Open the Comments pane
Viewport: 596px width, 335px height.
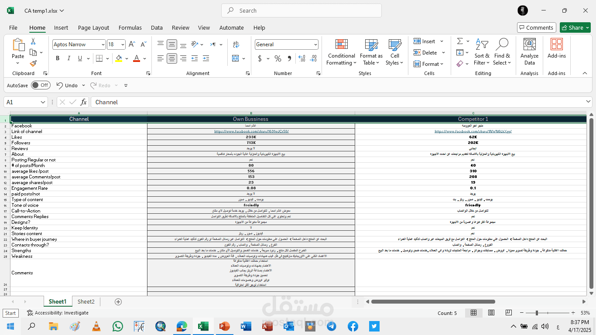[x=537, y=27]
